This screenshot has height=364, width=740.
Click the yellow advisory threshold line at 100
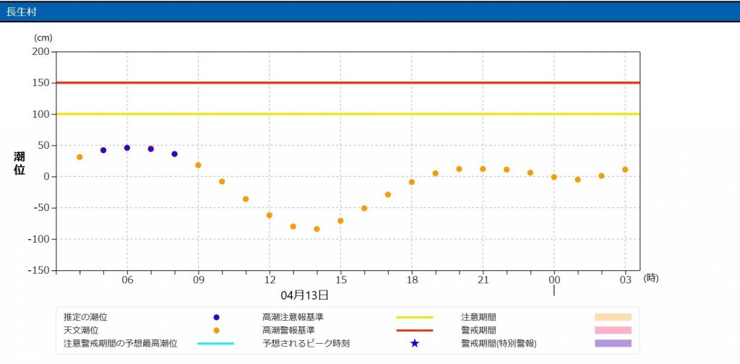click(348, 114)
